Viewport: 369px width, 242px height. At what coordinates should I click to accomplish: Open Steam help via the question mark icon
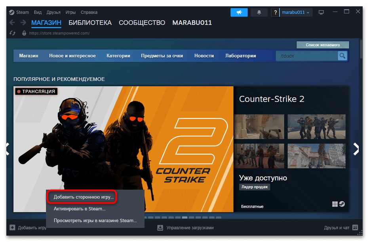tap(275, 12)
